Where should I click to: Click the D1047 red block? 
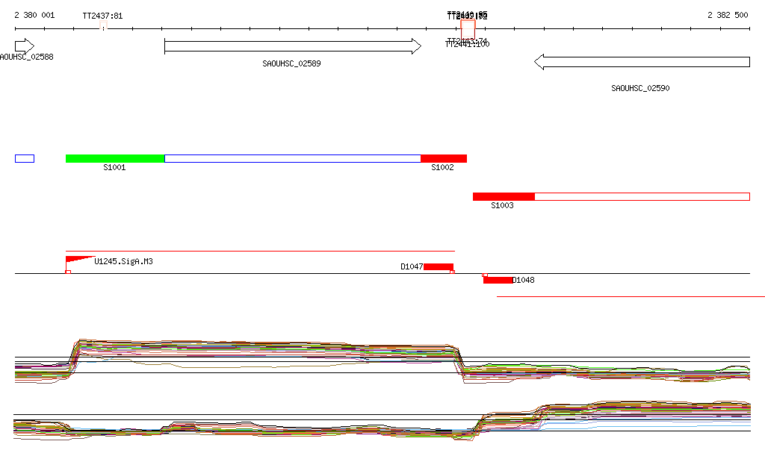click(439, 266)
